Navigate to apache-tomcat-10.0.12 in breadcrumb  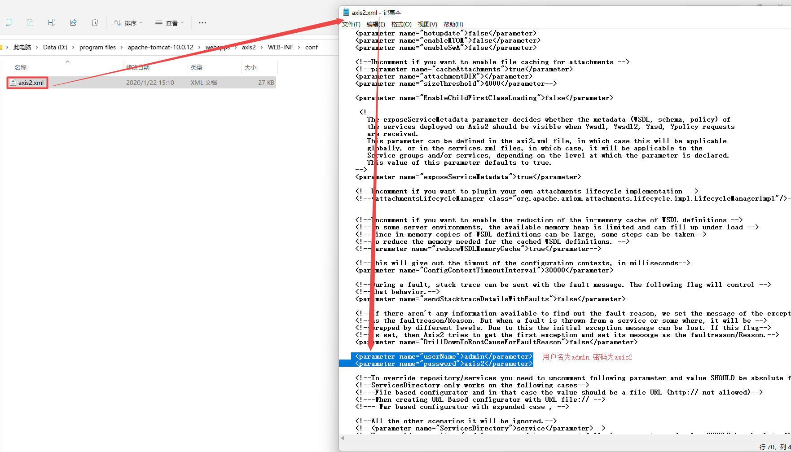161,47
